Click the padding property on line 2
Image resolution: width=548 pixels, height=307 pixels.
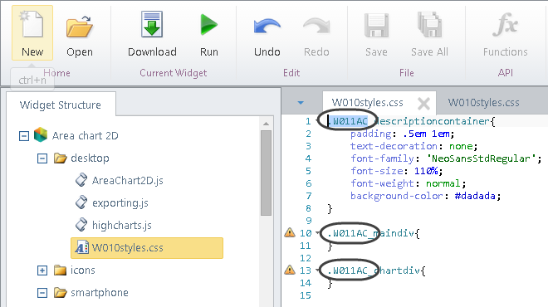tap(371, 134)
